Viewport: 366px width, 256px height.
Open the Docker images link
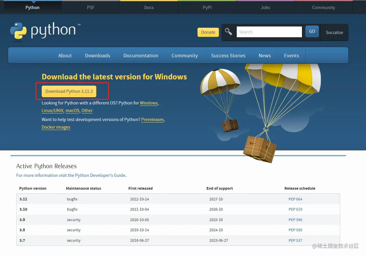coord(56,127)
